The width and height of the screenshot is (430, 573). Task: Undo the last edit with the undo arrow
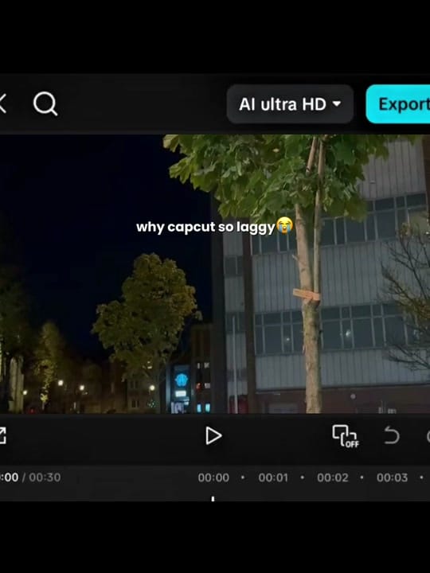[392, 435]
